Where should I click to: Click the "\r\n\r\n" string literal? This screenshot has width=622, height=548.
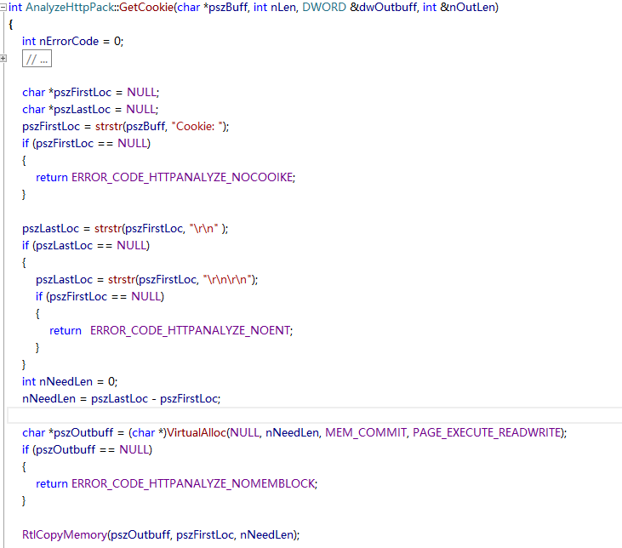coord(227,280)
